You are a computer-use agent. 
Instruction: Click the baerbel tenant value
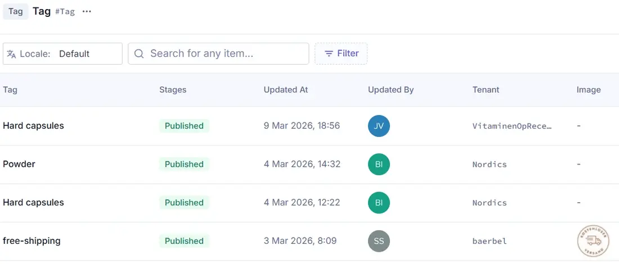tap(490, 241)
